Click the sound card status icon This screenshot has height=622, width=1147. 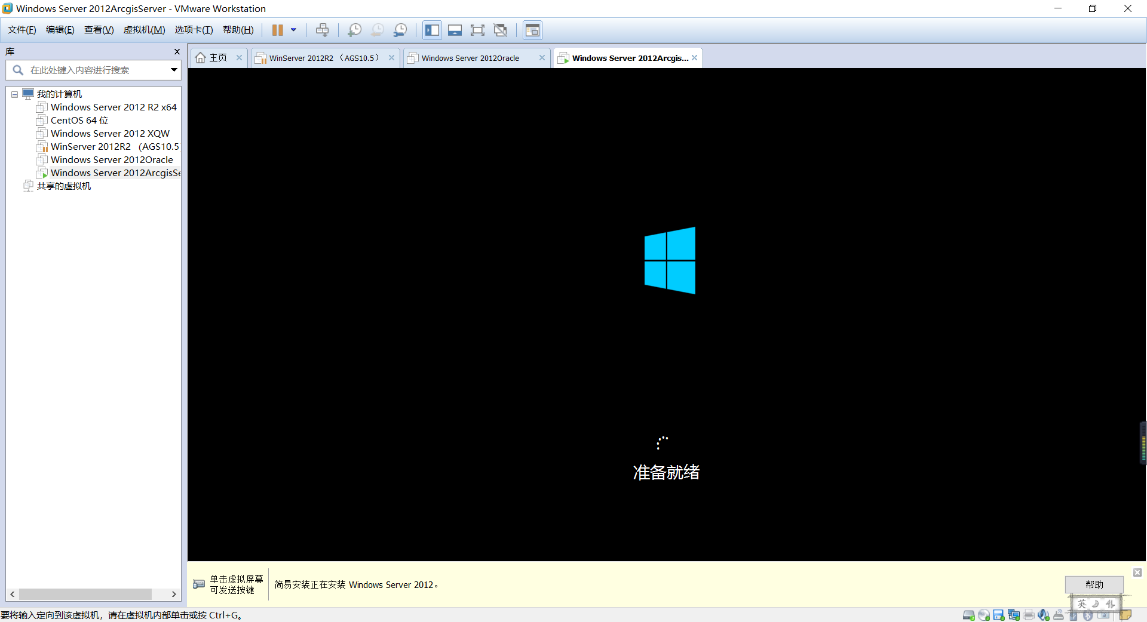point(1044,615)
